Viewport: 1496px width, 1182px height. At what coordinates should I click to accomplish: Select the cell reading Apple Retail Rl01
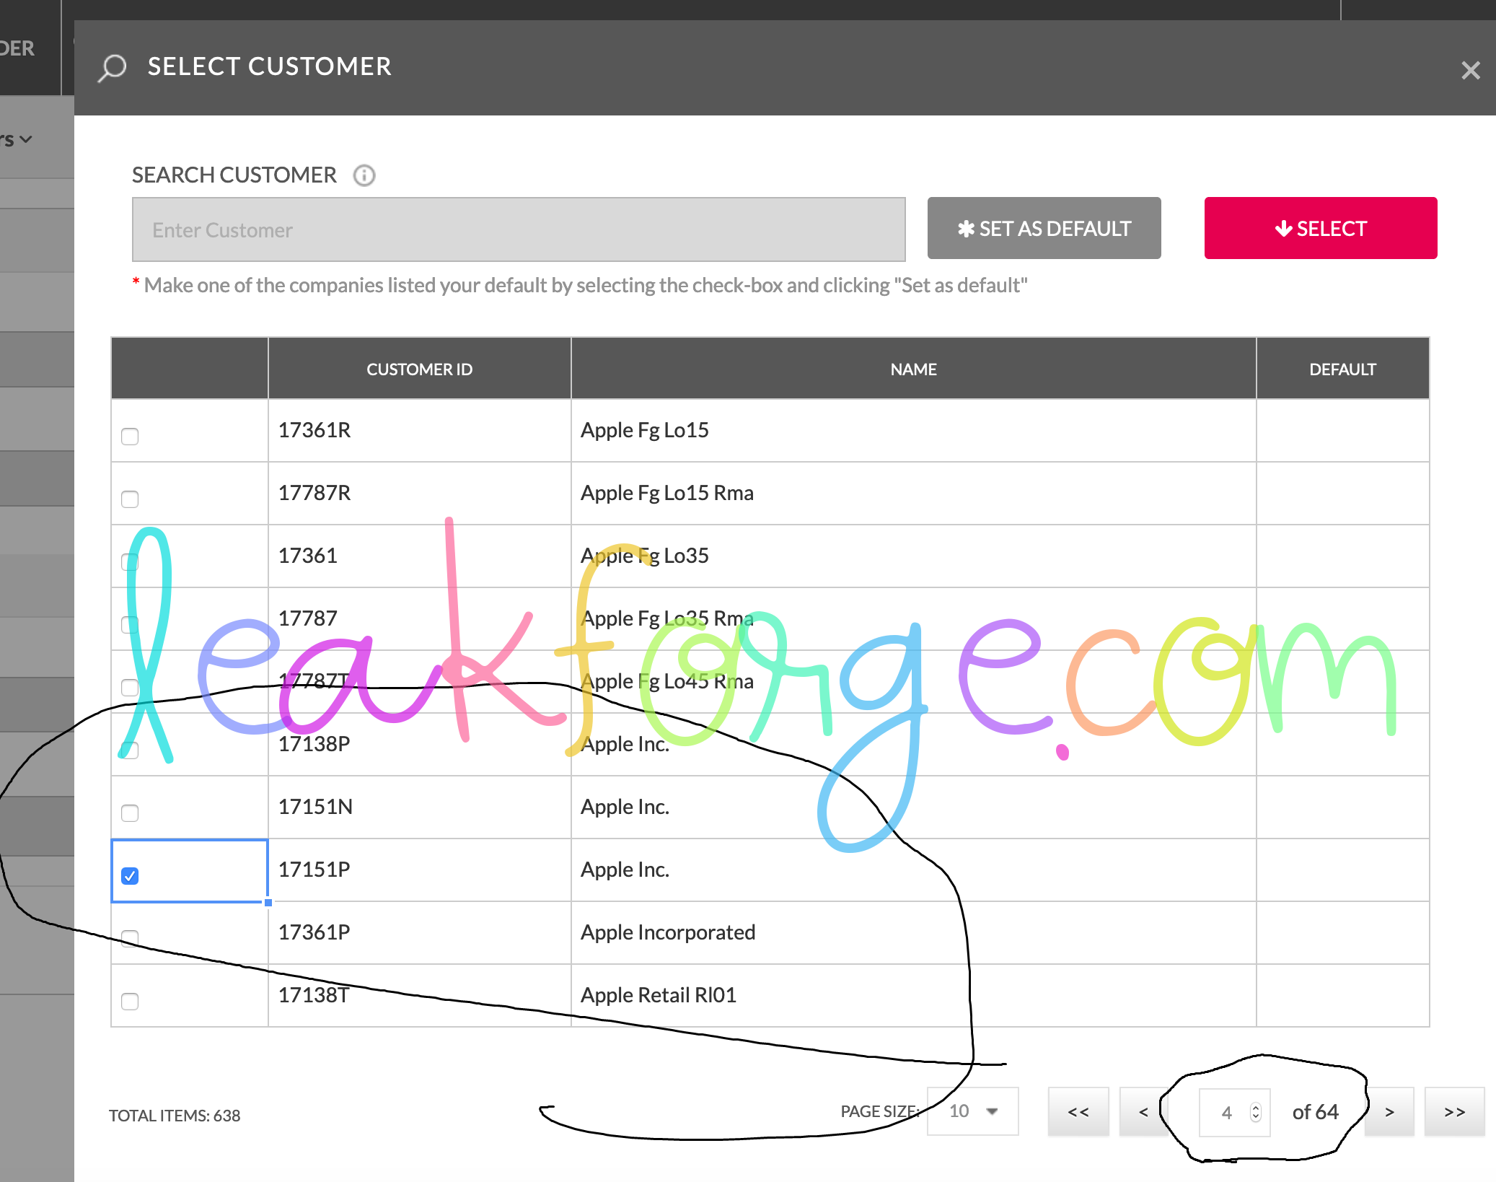click(x=913, y=995)
